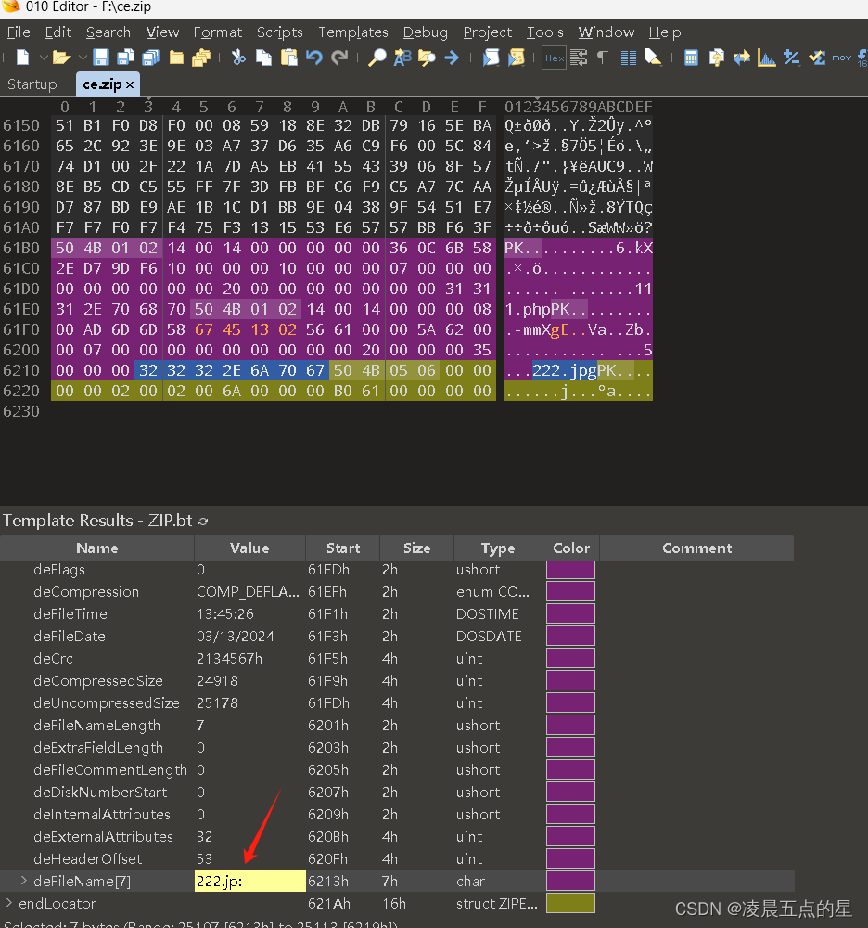
Task: Toggle show whitespace with pilcrow icon
Action: pyautogui.click(x=601, y=57)
